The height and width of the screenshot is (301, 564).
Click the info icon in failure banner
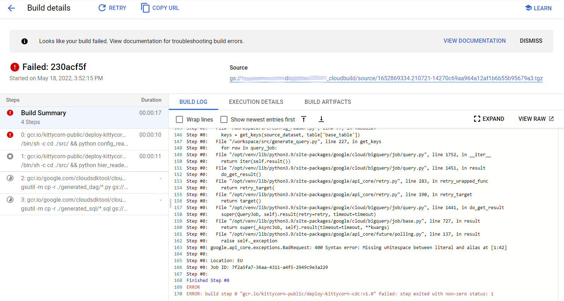(x=24, y=41)
